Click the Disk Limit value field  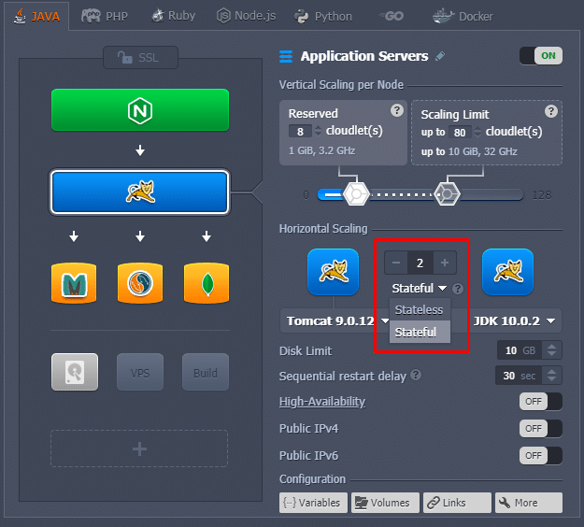coord(520,350)
